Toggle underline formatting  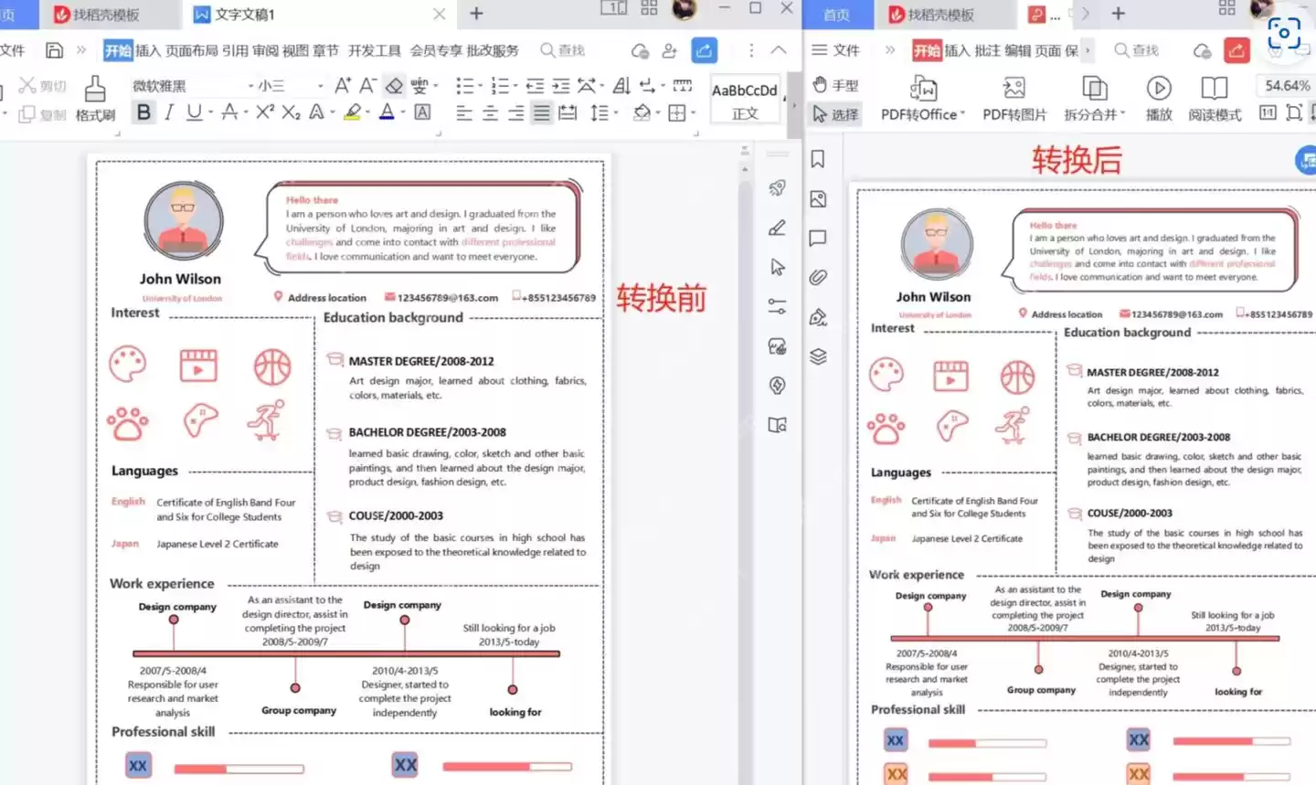193,111
